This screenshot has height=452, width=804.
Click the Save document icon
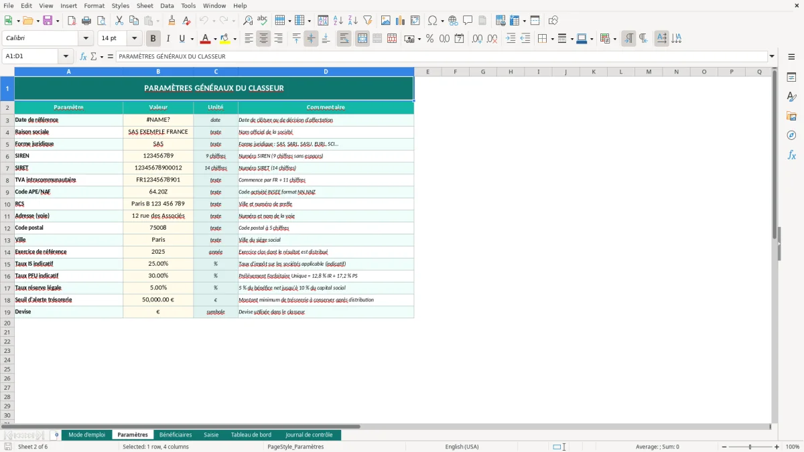48,21
